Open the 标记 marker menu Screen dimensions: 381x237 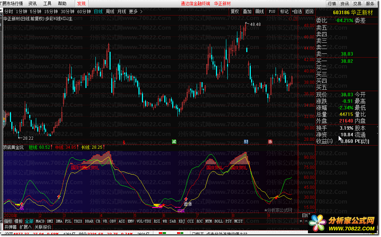pos(284,11)
